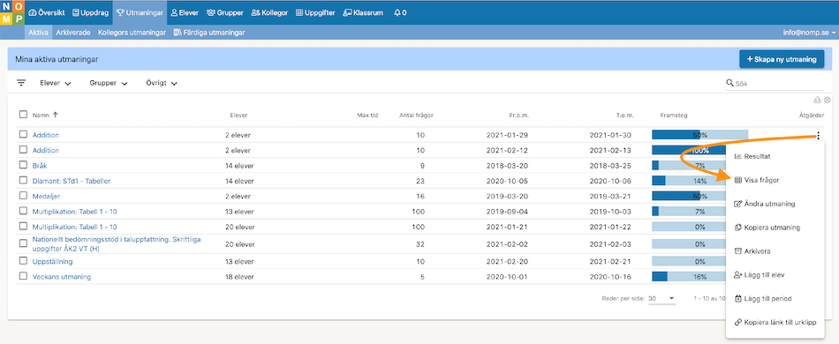
Task: Check the Bråk row checkbox
Action: 23,166
